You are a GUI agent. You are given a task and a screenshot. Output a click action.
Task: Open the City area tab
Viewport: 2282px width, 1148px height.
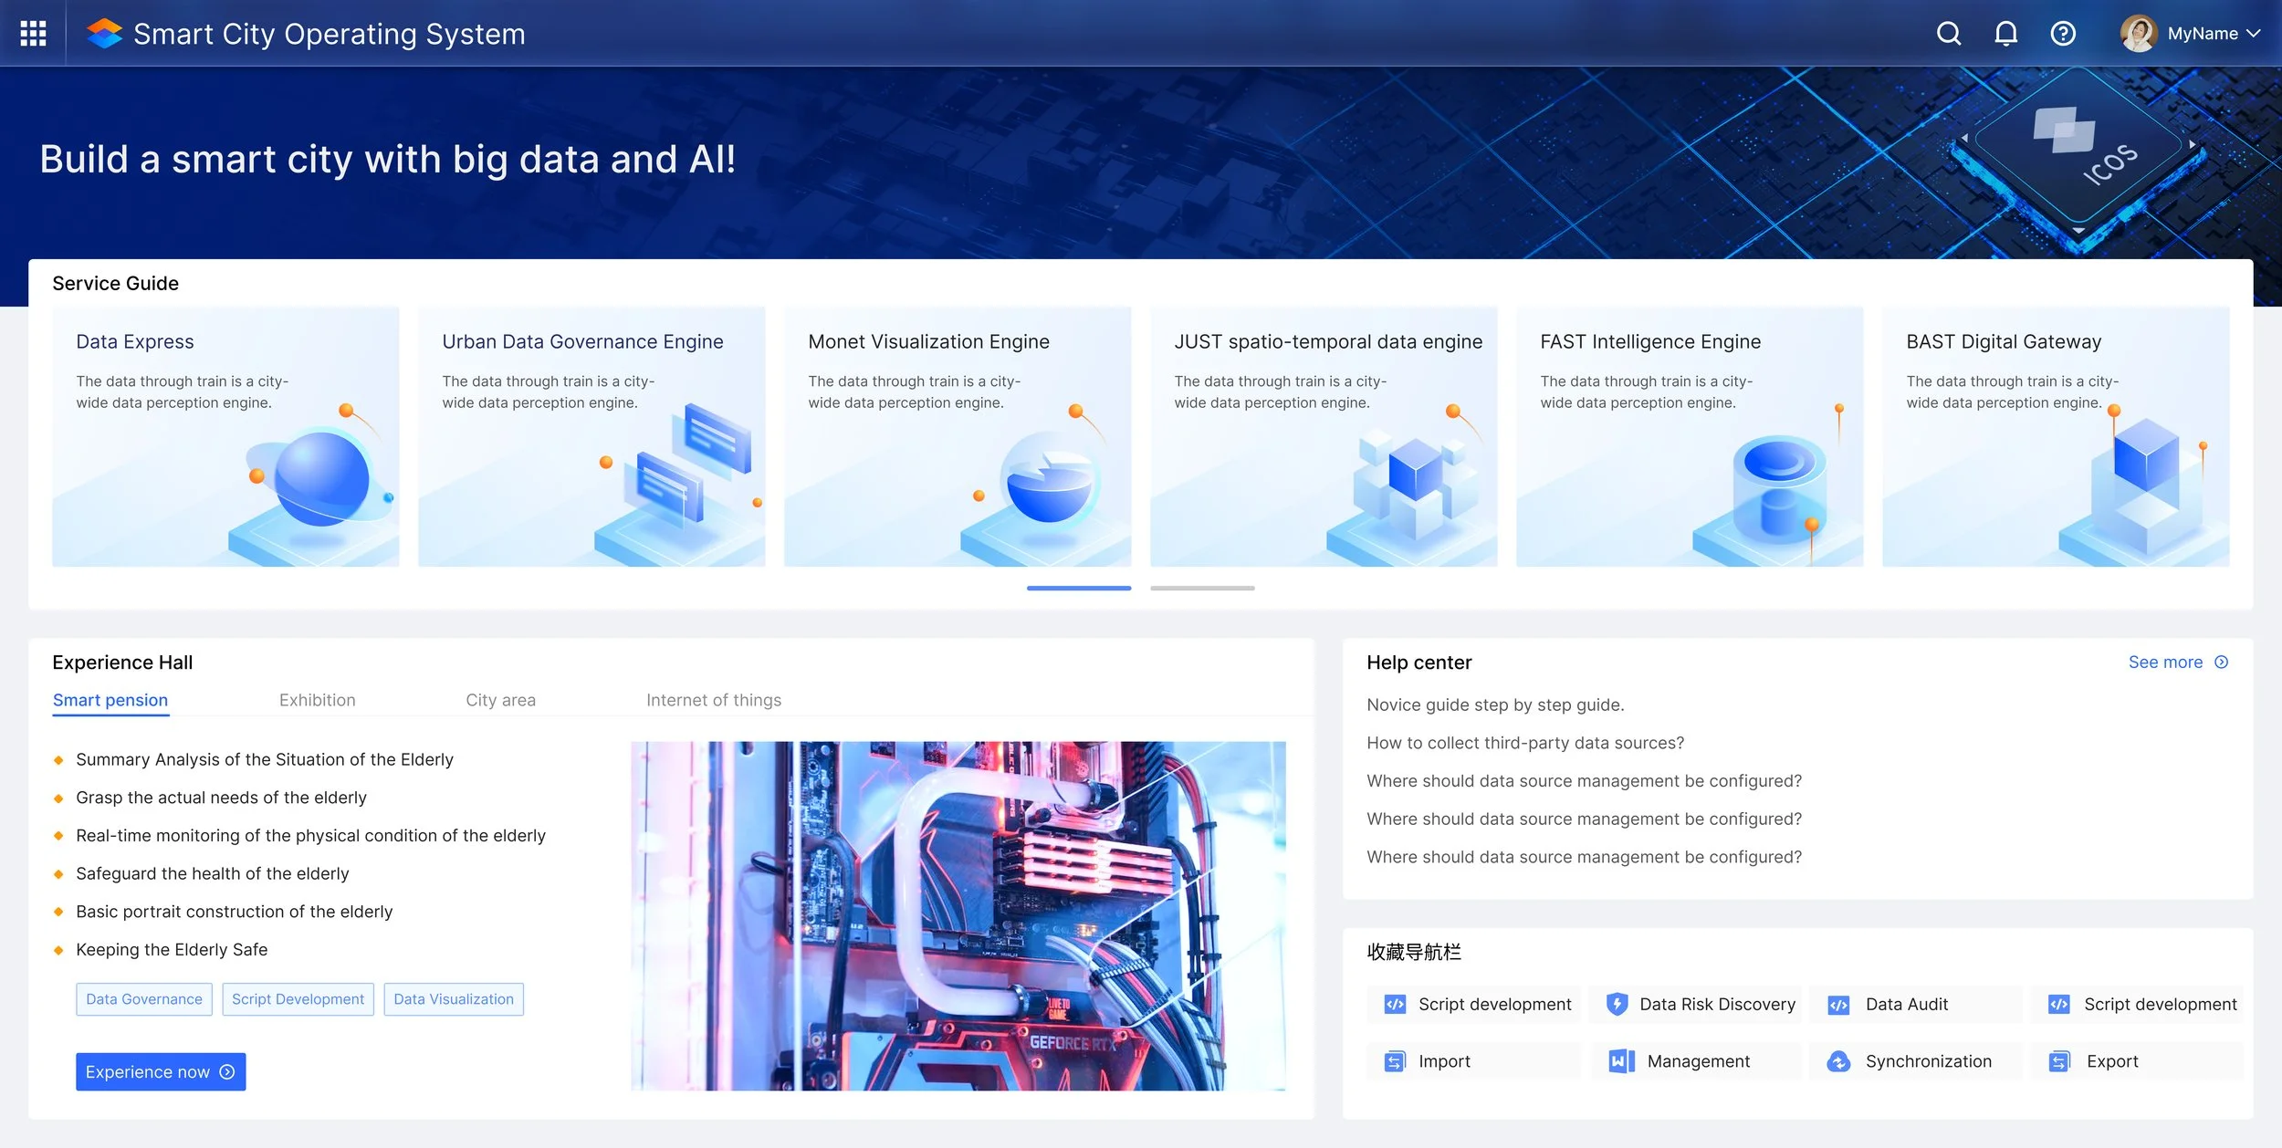pos(500,700)
